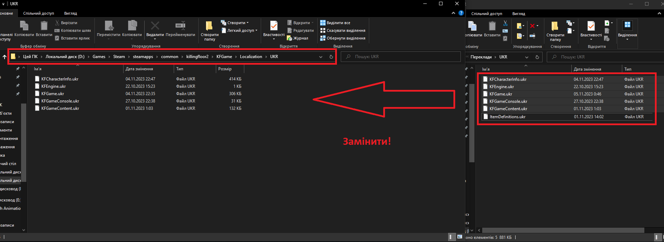
Task: Open the address history dropdown in Переклади window
Action: (x=526, y=57)
